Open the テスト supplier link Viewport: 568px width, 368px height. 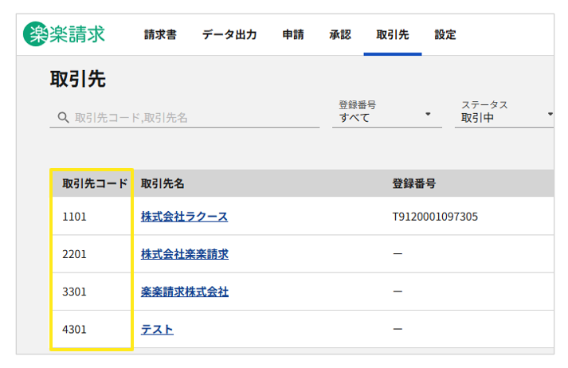click(157, 329)
